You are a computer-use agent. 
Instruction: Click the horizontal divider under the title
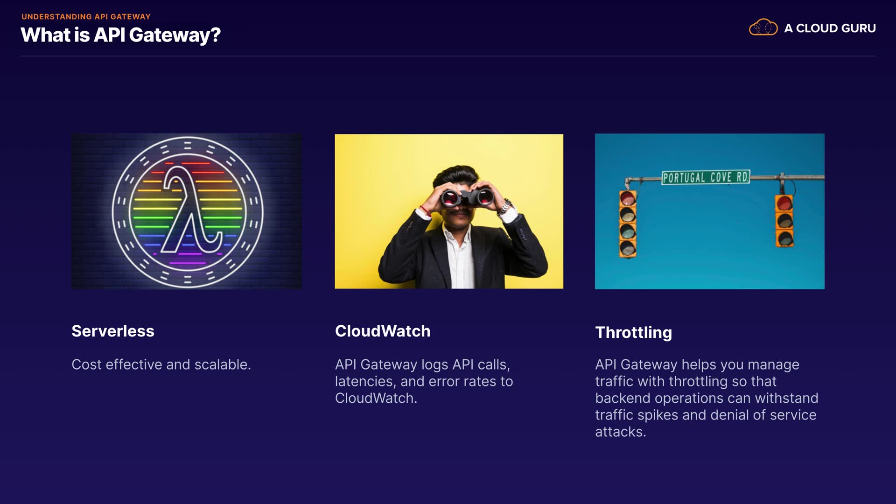pyautogui.click(x=448, y=56)
